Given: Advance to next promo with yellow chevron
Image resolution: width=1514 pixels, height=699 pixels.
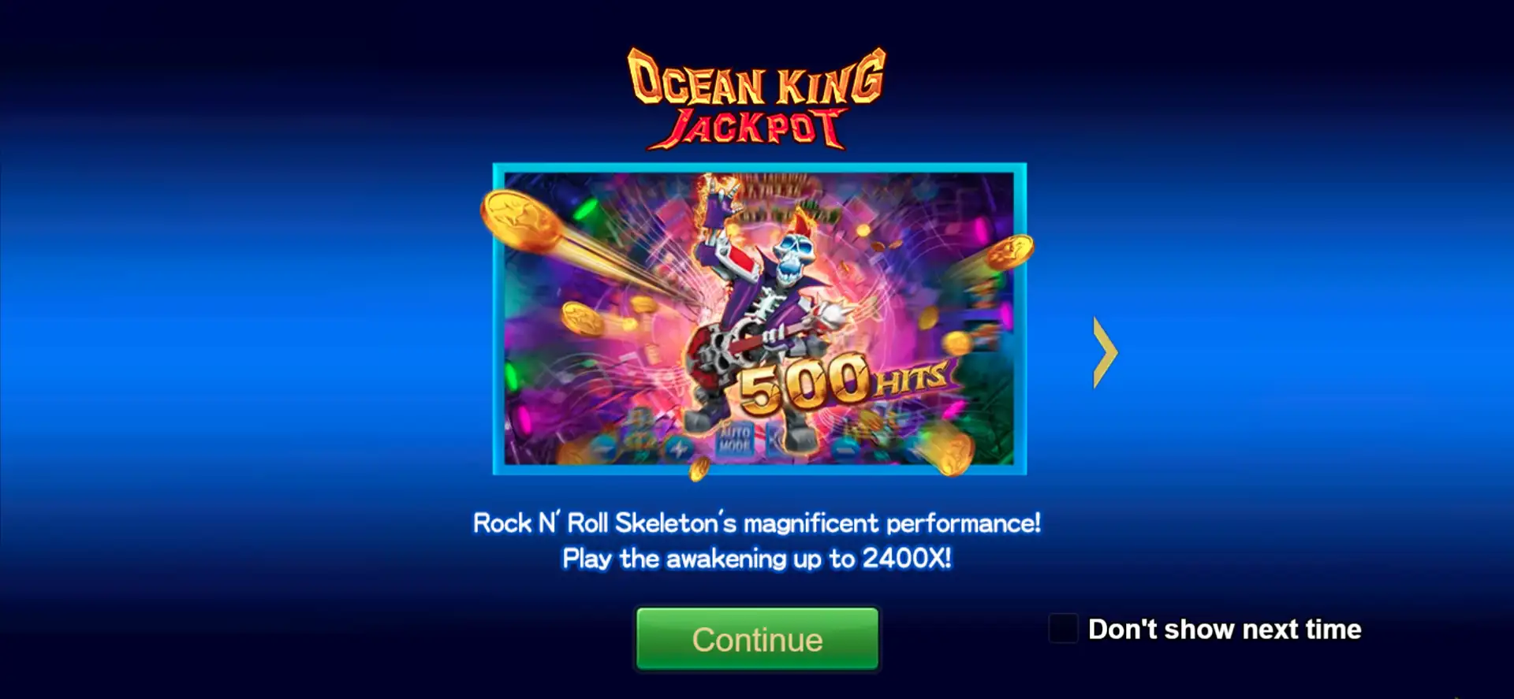Looking at the screenshot, I should pyautogui.click(x=1105, y=352).
